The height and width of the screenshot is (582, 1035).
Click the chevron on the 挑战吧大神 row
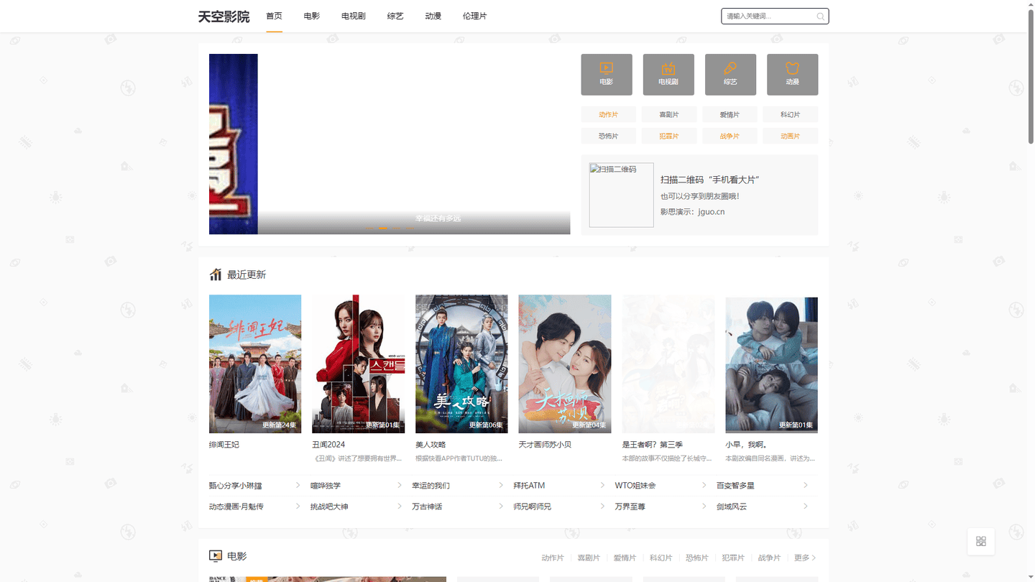pos(400,507)
